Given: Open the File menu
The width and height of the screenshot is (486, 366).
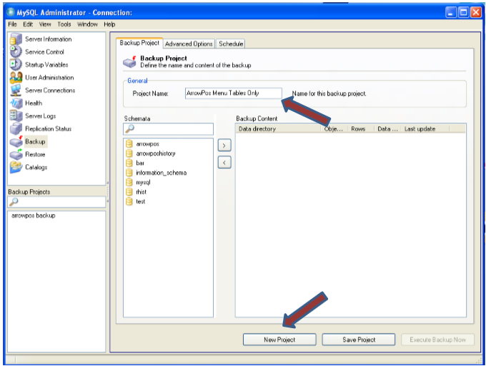Looking at the screenshot, I should point(12,24).
